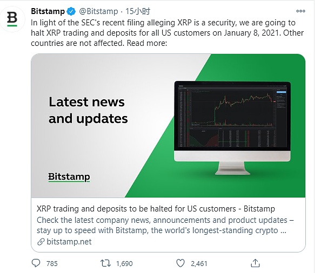Click the XRP trading halted article title
The height and width of the screenshot is (273, 321).
[156, 209]
